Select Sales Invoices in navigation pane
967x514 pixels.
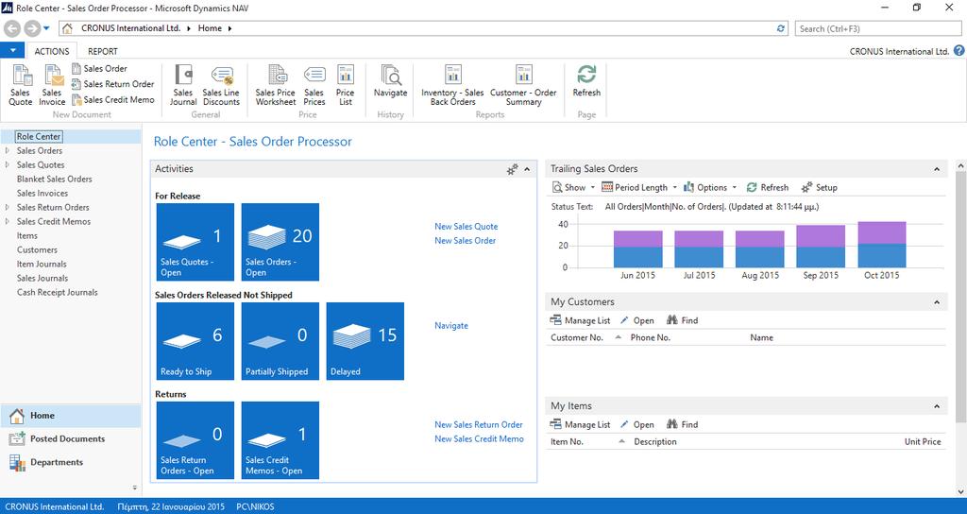click(x=42, y=193)
